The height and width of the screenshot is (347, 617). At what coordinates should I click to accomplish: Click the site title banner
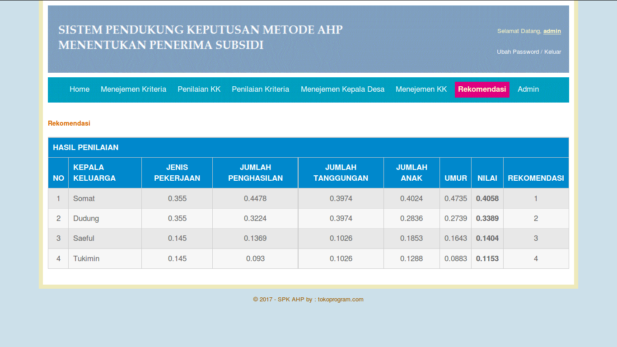pyautogui.click(x=200, y=38)
